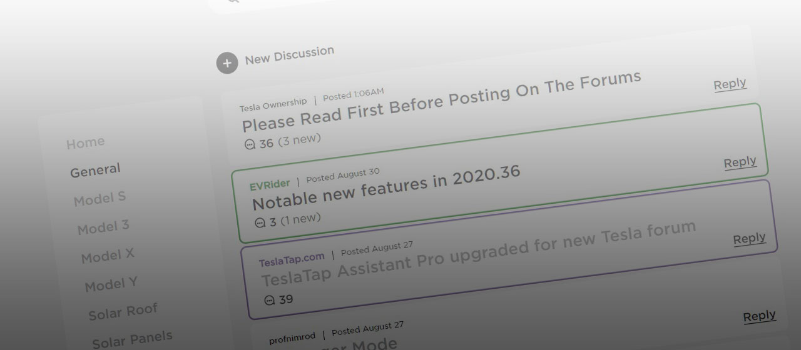This screenshot has height=350, width=801.
Task: Click the New Discussion plus icon
Action: point(227,63)
